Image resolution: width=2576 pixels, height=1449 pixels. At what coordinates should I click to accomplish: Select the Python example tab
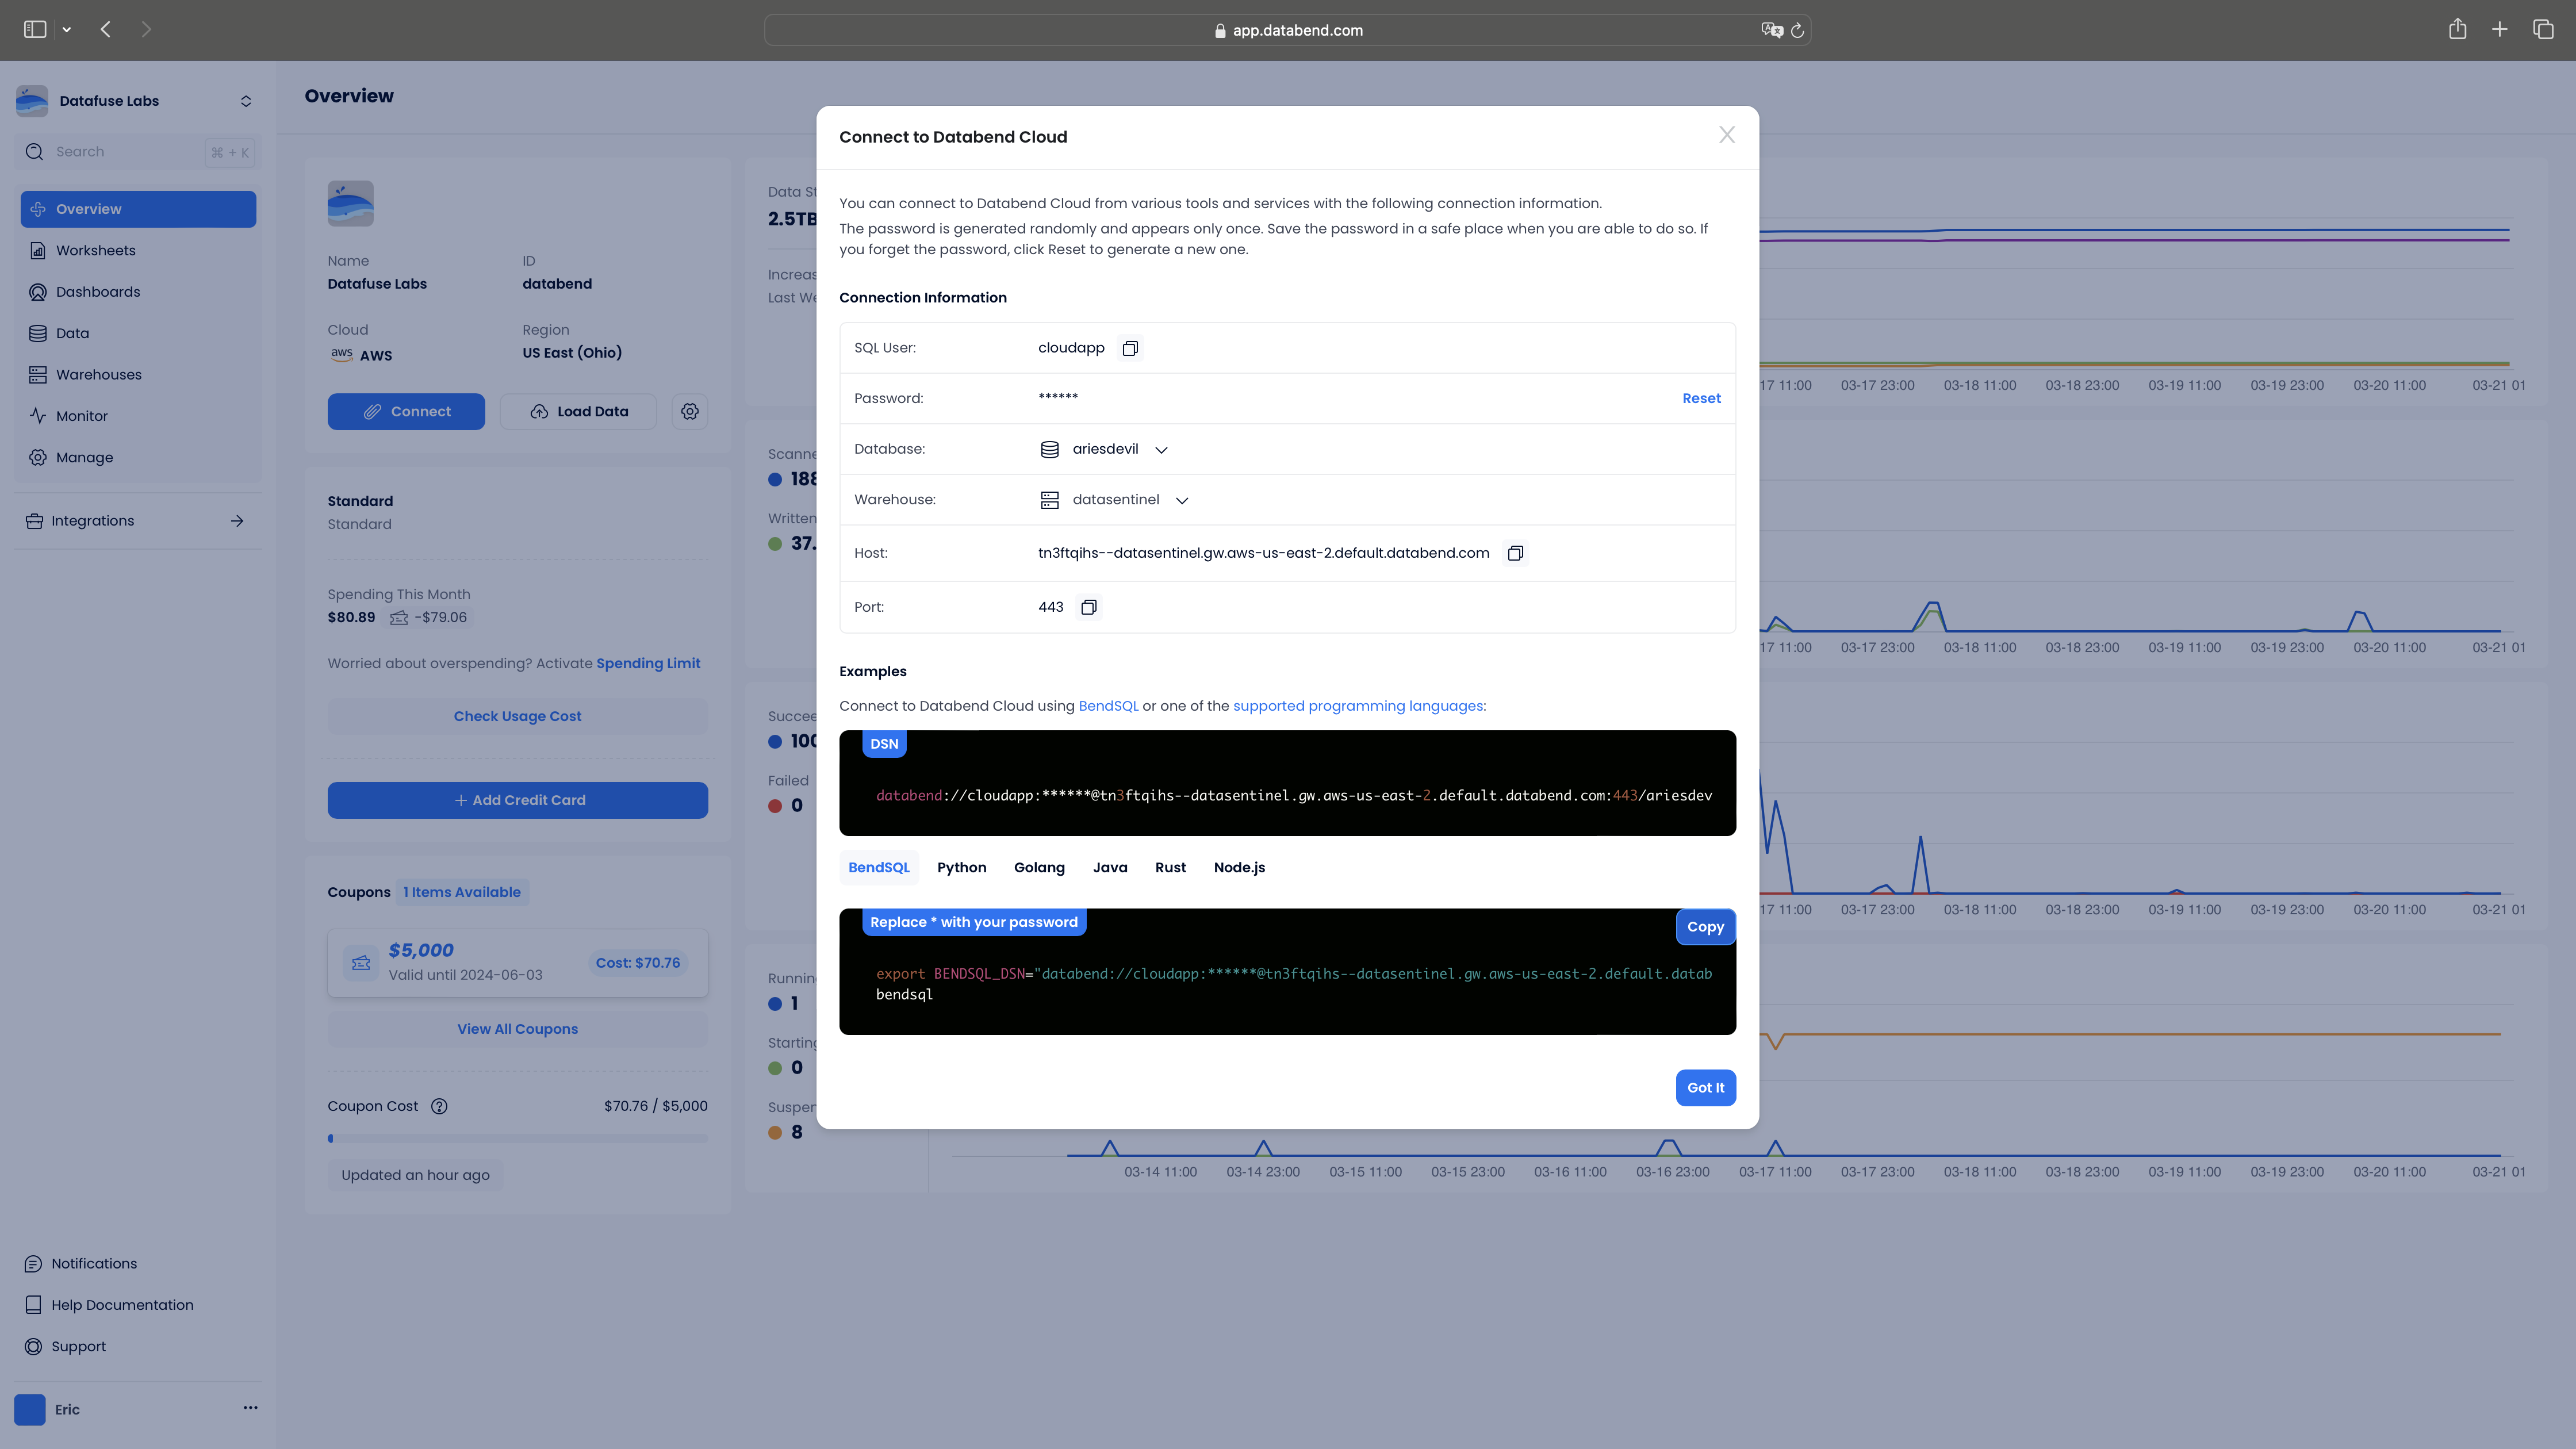[x=962, y=867]
